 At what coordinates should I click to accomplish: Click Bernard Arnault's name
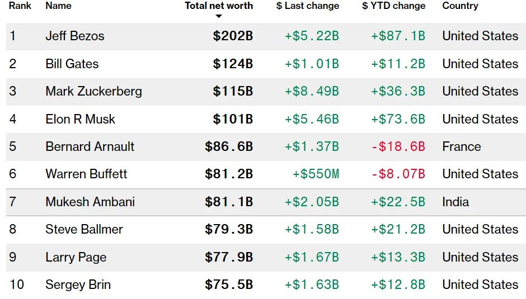click(90, 146)
